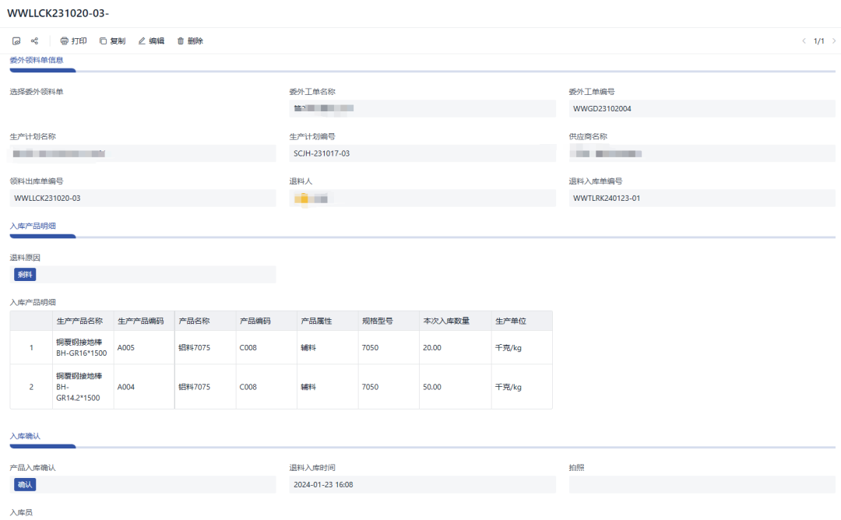Click the 本次入库数量 column header
This screenshot has height=520, width=841.
446,321
